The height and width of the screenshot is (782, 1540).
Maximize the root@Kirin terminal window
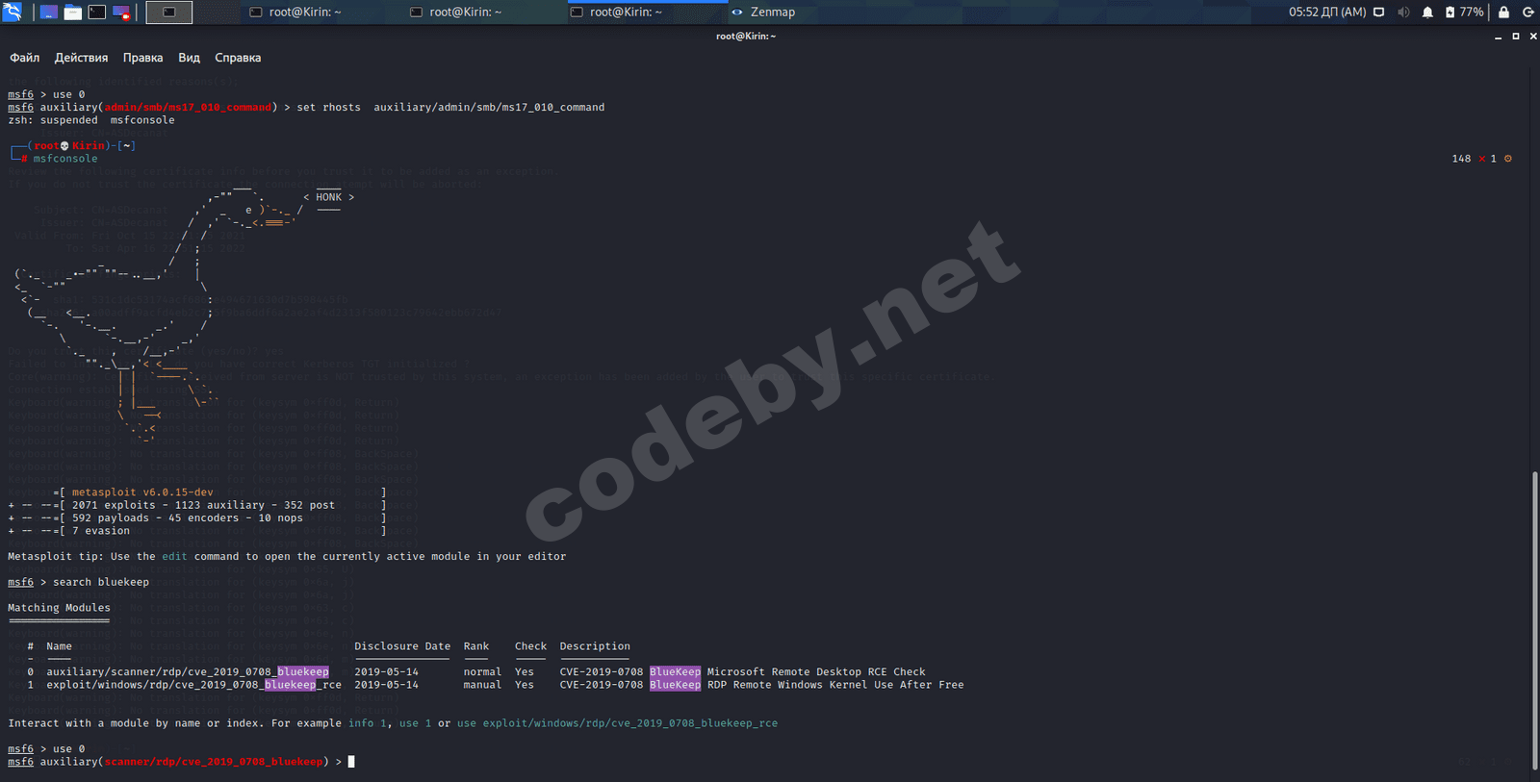coord(1516,37)
